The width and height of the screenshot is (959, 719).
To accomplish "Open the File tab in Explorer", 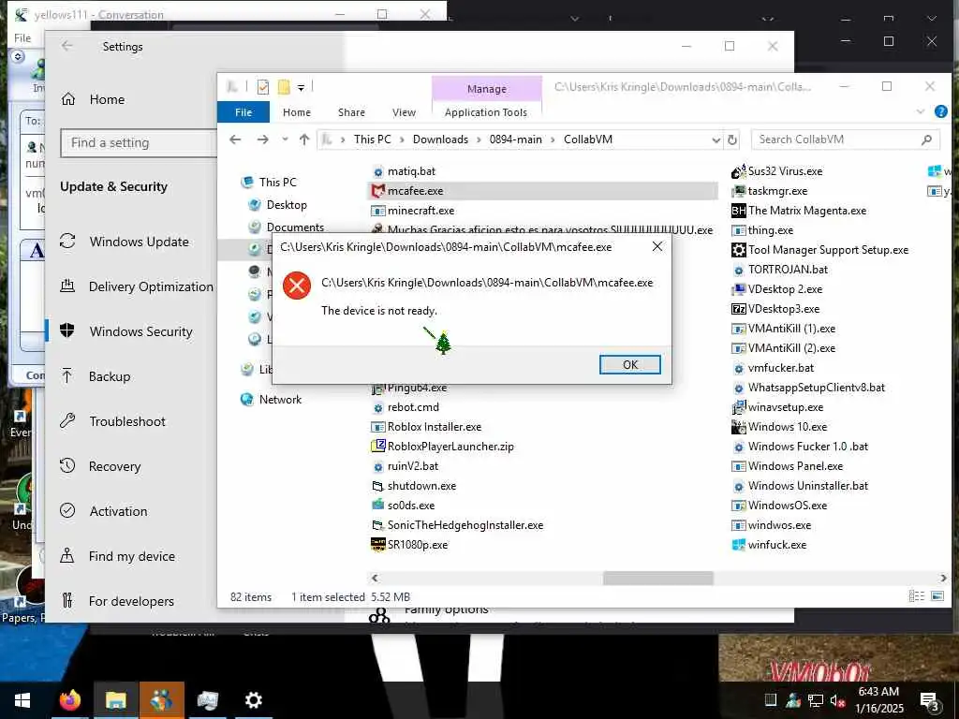I will point(243,112).
